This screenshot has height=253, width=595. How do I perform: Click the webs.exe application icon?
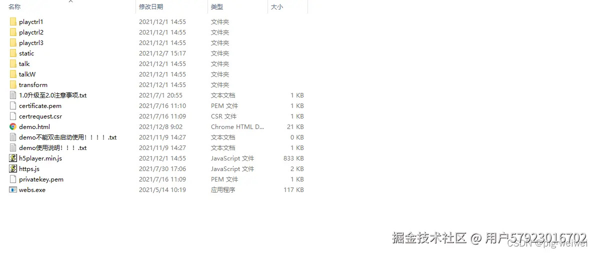(13, 189)
